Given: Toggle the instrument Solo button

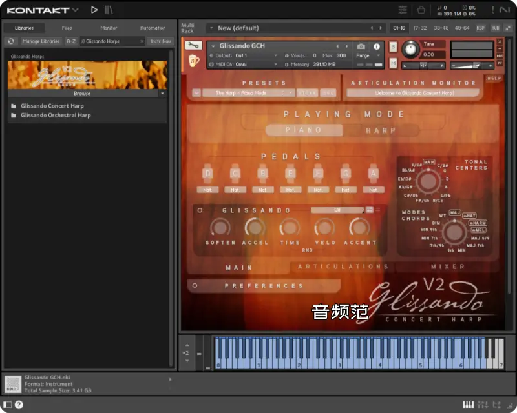Looking at the screenshot, I should 393,48.
